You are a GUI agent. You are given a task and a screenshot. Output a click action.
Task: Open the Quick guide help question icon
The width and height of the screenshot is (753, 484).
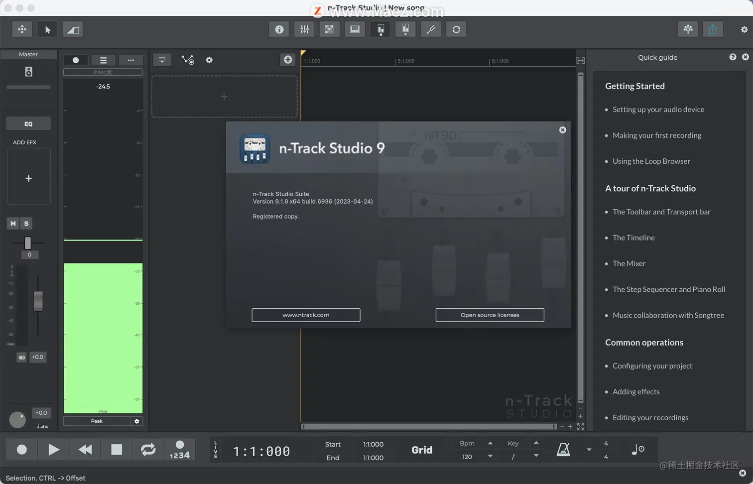coord(733,57)
